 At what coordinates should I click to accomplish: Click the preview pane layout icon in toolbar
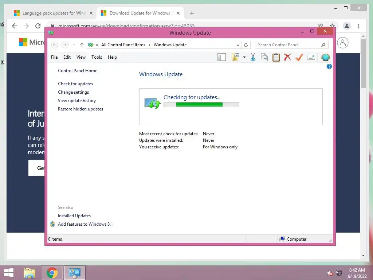[x=221, y=57]
